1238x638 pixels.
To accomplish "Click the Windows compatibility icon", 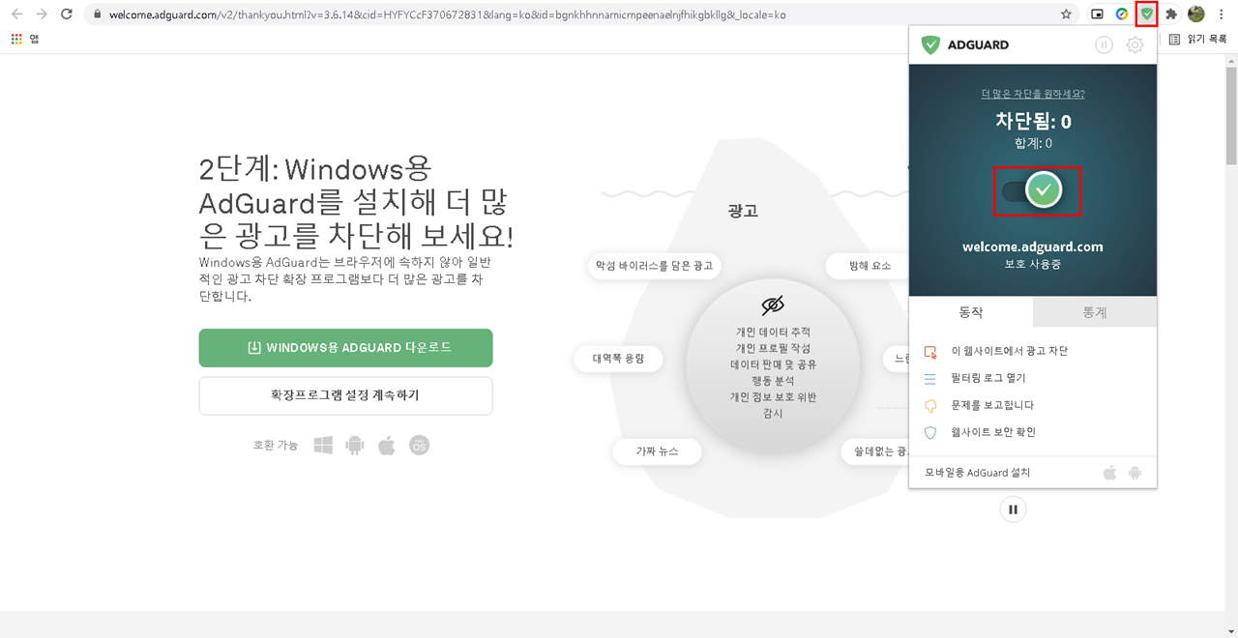I will click(323, 445).
